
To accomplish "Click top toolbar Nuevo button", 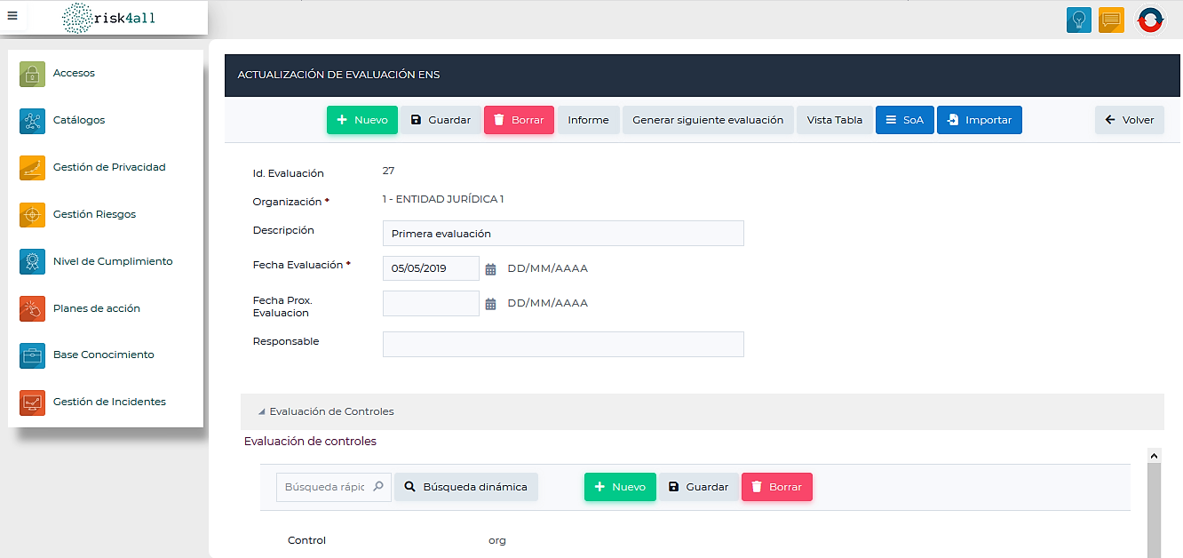I will (362, 120).
